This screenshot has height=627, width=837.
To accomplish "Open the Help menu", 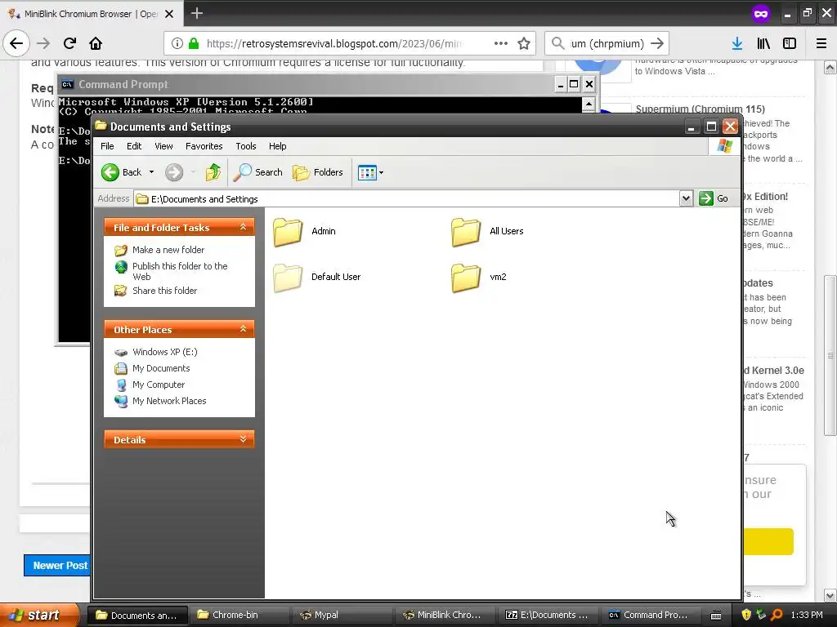I will 277,146.
